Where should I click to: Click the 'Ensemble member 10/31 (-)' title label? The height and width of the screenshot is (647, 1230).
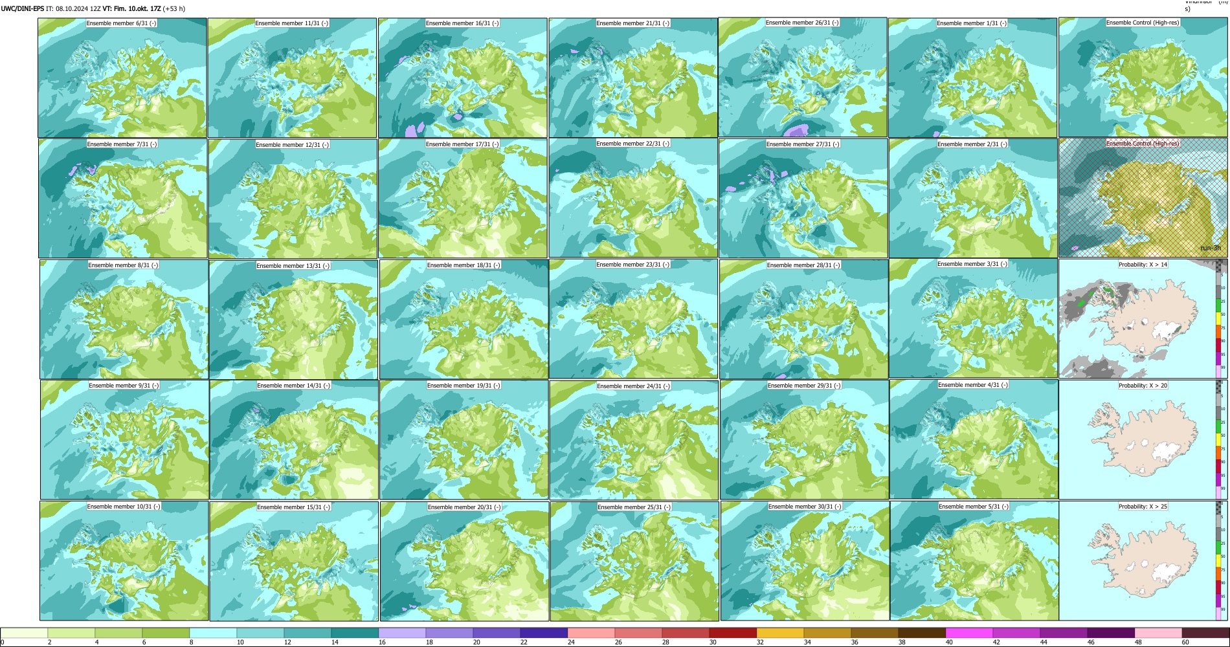(x=124, y=507)
